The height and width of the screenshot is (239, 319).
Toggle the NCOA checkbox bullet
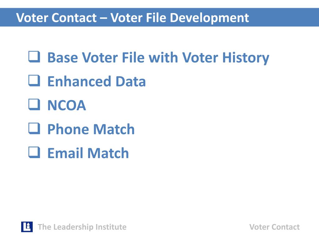[34, 105]
